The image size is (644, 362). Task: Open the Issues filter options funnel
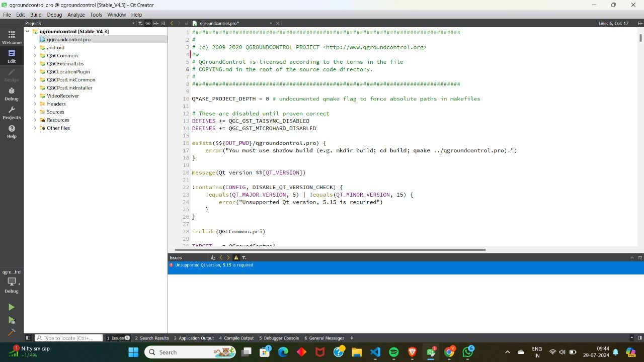pos(244,257)
